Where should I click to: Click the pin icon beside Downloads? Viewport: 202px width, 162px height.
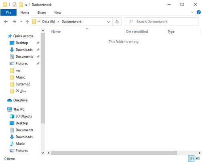coord(38,50)
